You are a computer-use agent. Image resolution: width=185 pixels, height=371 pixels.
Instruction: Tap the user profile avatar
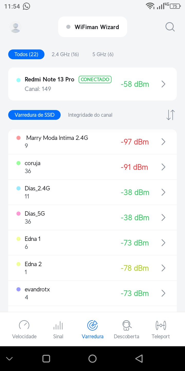15,27
